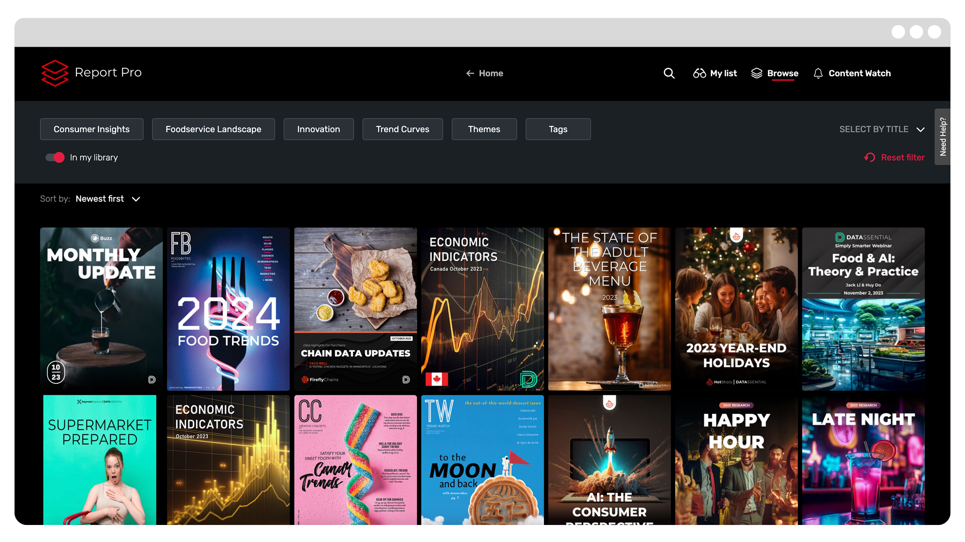Click the Tags filter button
The height and width of the screenshot is (542, 965).
click(x=558, y=129)
